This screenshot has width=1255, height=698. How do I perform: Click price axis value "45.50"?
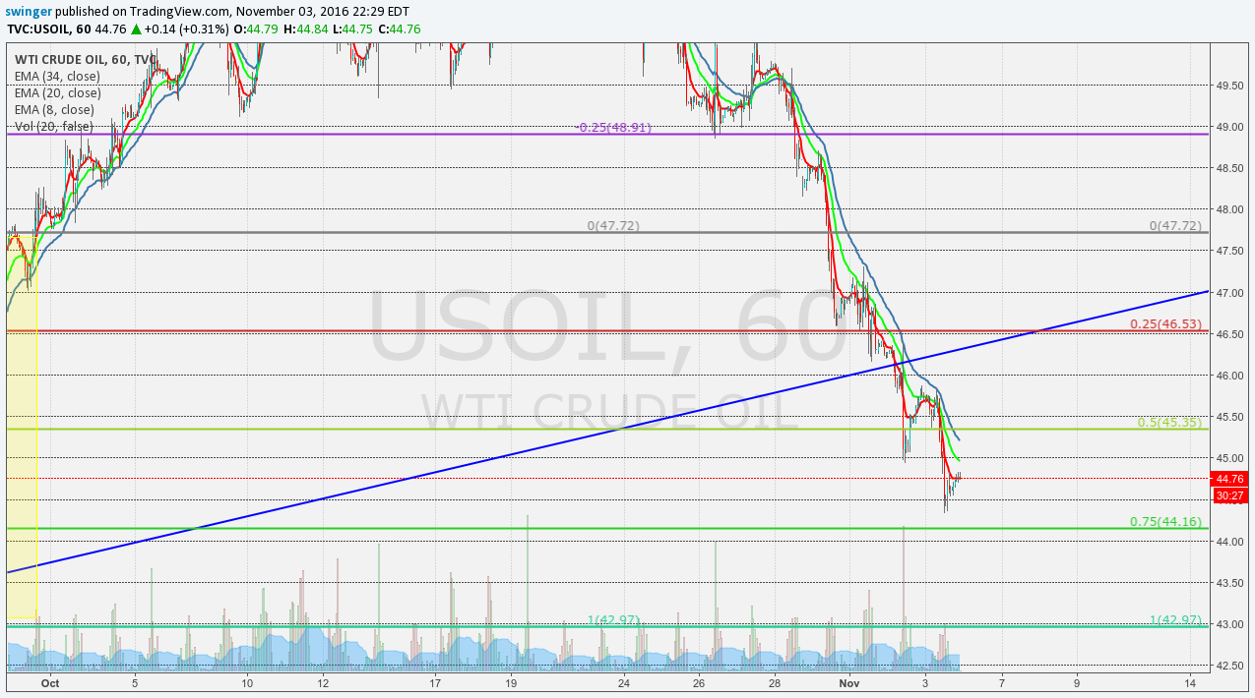(x=1229, y=417)
